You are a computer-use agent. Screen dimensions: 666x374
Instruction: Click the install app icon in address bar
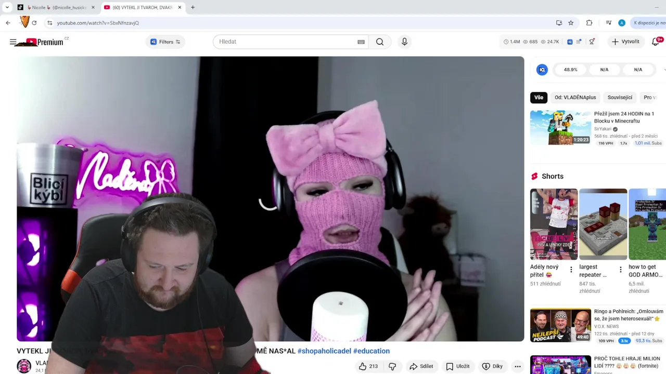(559, 23)
